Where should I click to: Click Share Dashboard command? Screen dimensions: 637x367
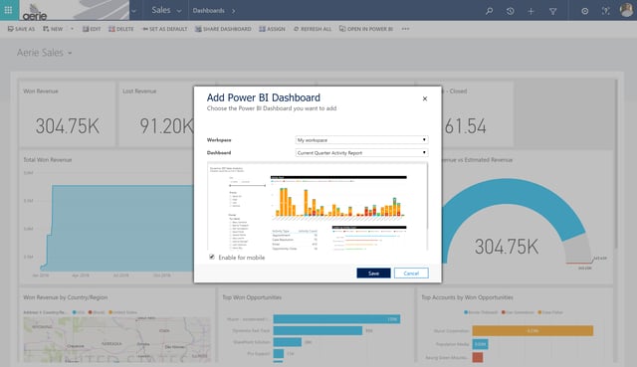[223, 29]
